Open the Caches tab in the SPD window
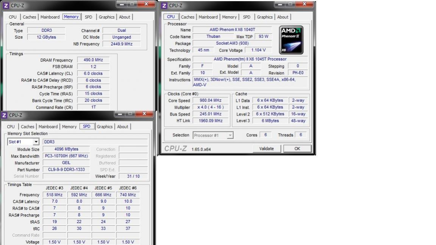 28,126
